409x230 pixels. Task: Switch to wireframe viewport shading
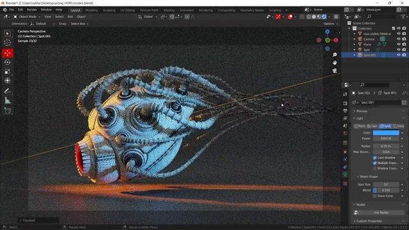click(309, 17)
